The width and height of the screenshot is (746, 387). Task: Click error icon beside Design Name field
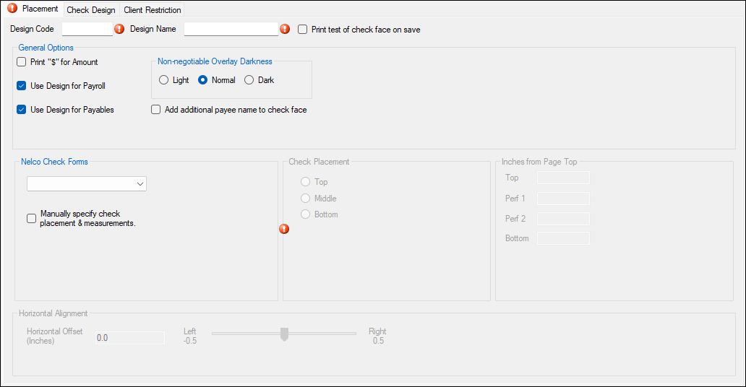coord(284,30)
